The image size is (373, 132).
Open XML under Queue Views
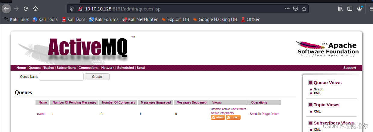317,93
